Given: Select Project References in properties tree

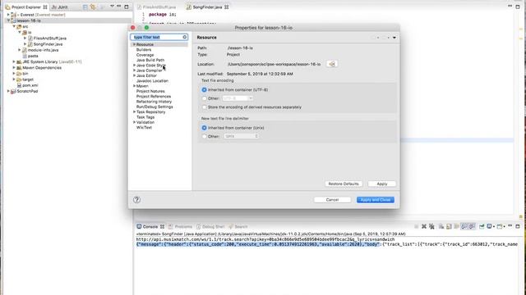Looking at the screenshot, I should [154, 97].
